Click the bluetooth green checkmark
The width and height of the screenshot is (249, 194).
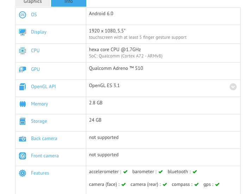195,172
